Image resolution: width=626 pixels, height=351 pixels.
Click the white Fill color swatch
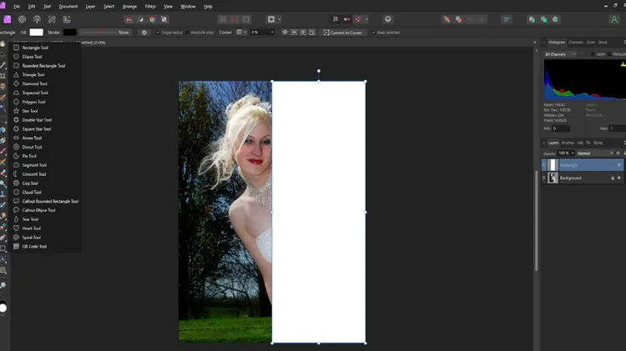click(37, 33)
